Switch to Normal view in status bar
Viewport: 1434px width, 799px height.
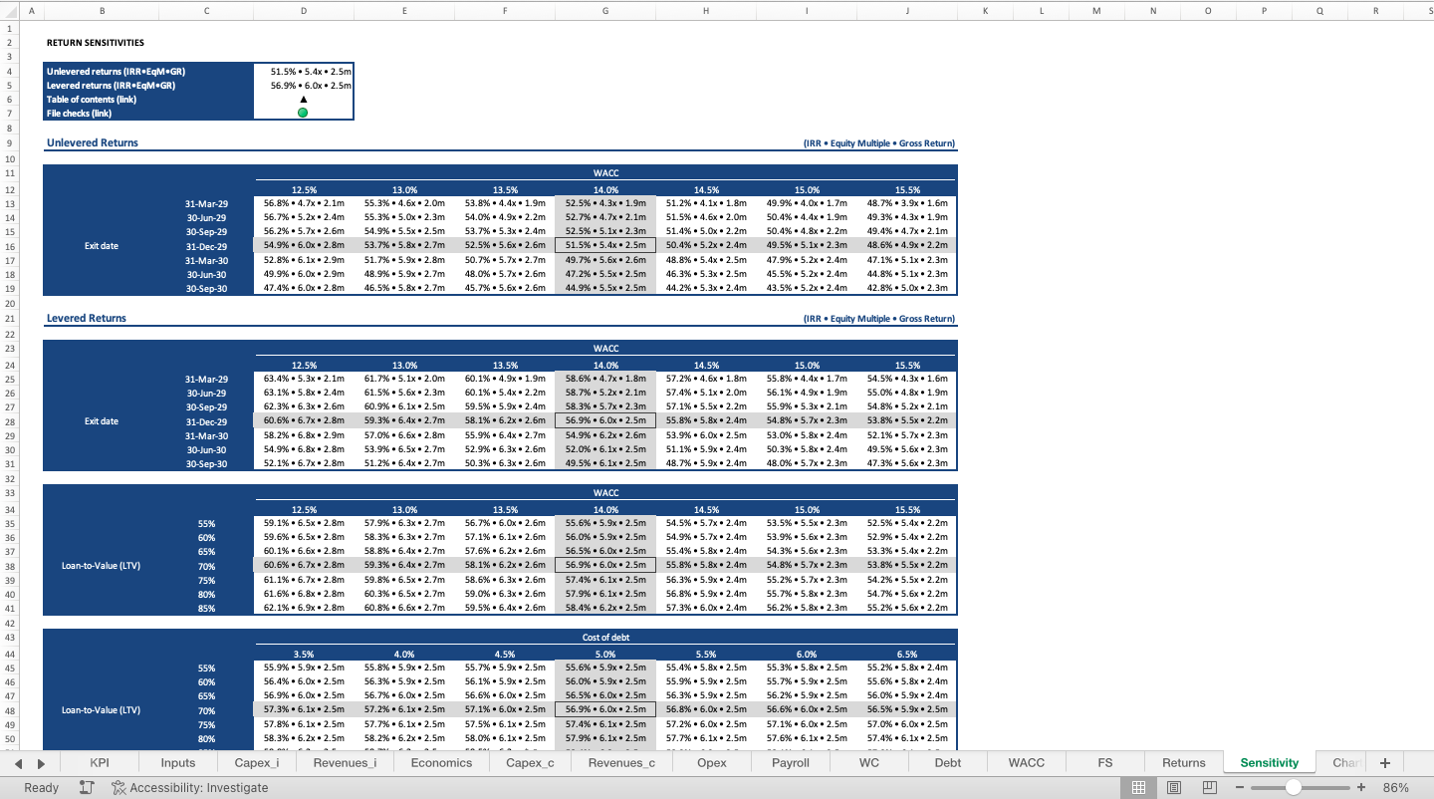point(1138,787)
